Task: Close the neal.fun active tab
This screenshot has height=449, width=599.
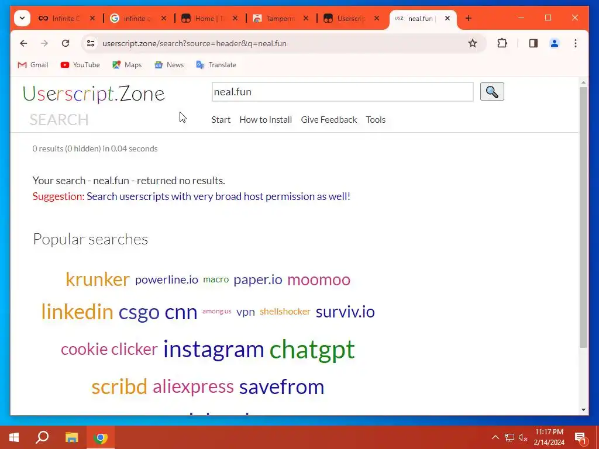Action: (447, 18)
